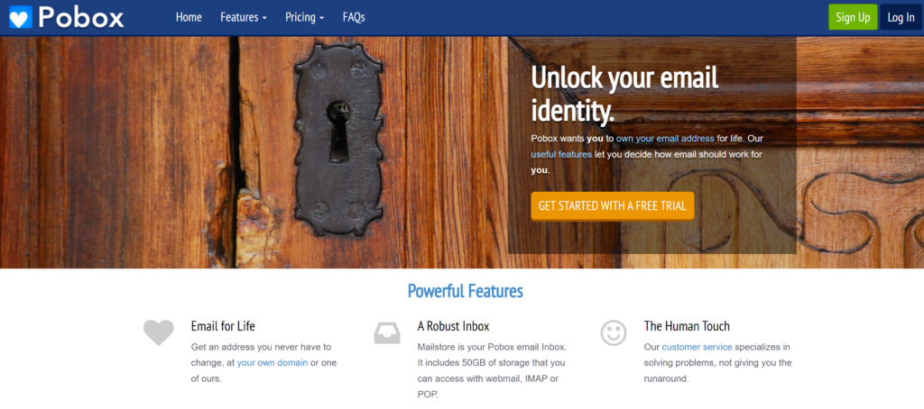Click the gray heart Email for Life icon

(159, 332)
